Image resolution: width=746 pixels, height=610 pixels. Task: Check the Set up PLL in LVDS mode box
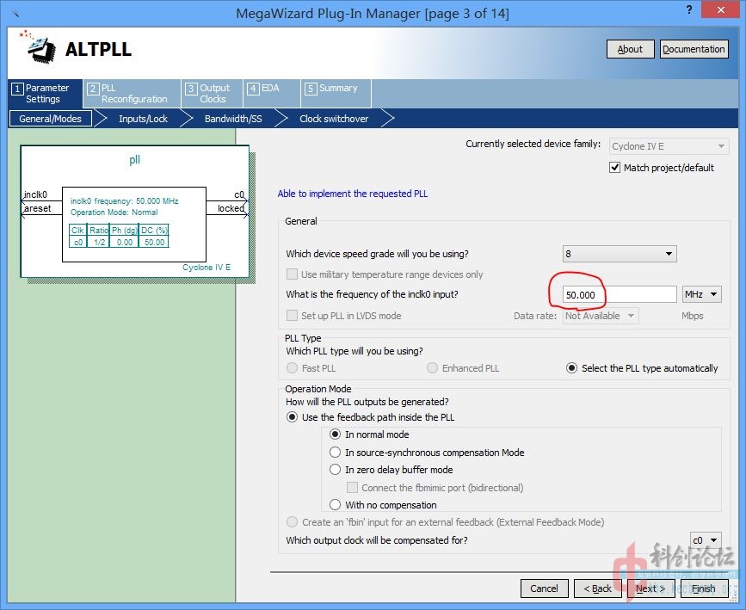point(292,316)
